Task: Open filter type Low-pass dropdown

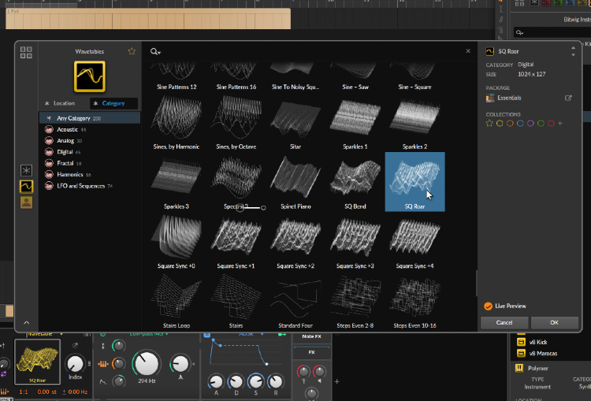Action: (x=149, y=334)
